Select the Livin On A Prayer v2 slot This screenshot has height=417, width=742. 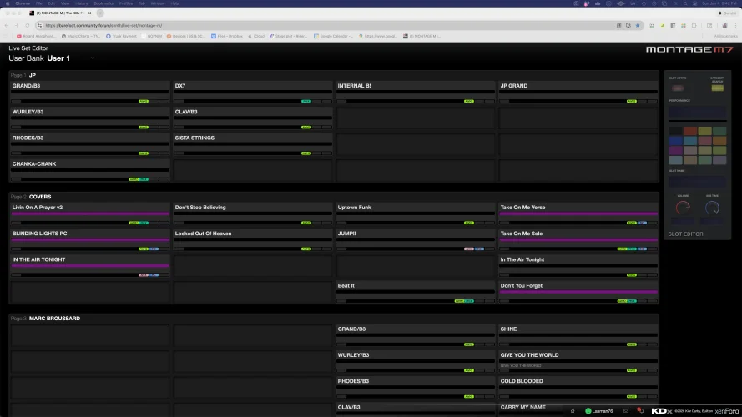90,214
